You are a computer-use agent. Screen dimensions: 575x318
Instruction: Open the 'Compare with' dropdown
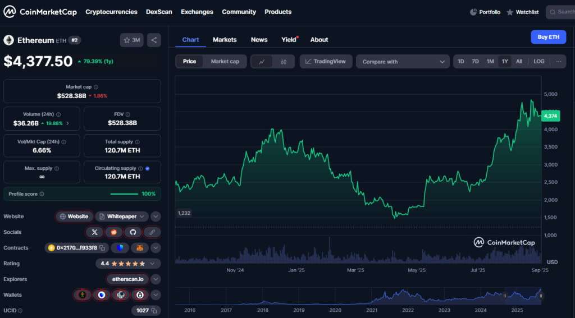pos(403,62)
